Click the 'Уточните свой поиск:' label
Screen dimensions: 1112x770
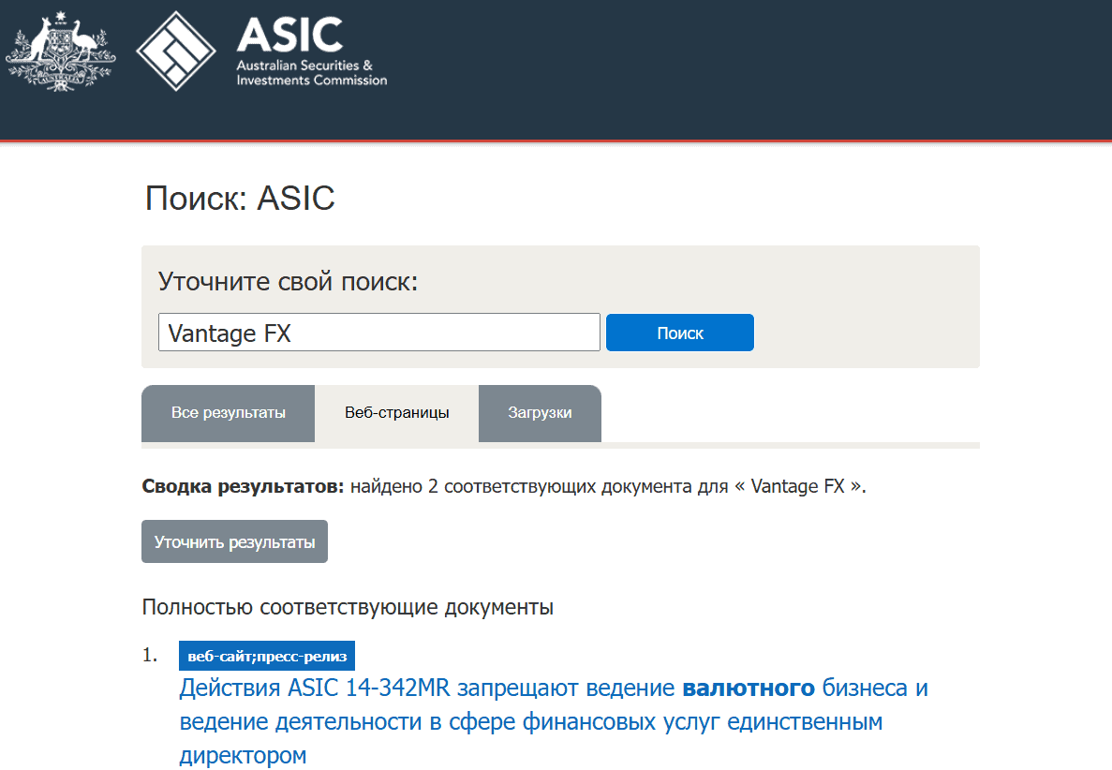click(288, 282)
